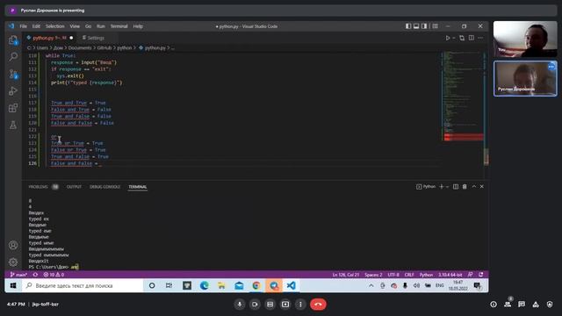Click the editor vertical scrollbar
Viewport: 562px width, 316px height.
tap(486, 156)
